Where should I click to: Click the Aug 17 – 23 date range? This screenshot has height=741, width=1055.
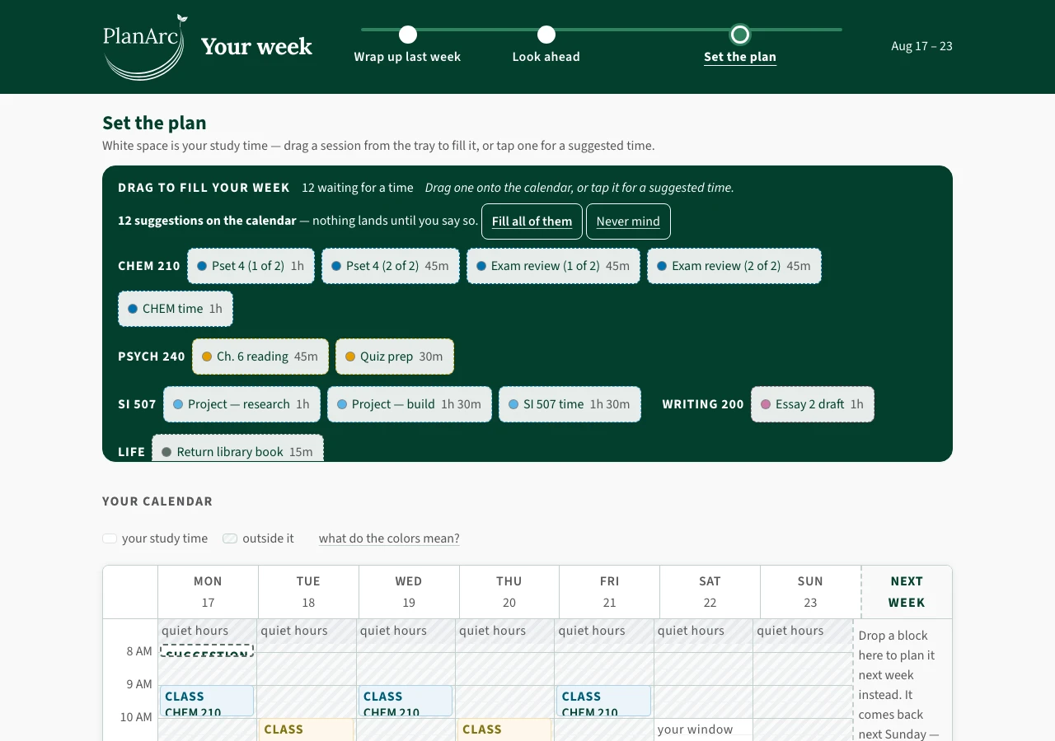tap(921, 46)
